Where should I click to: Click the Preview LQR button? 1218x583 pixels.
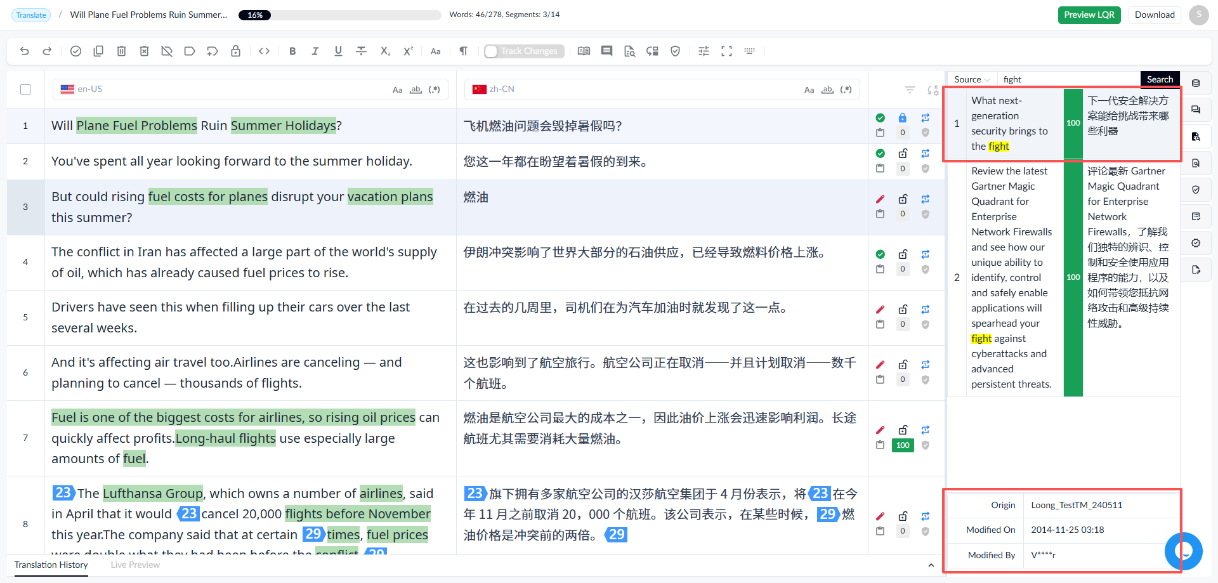point(1089,15)
